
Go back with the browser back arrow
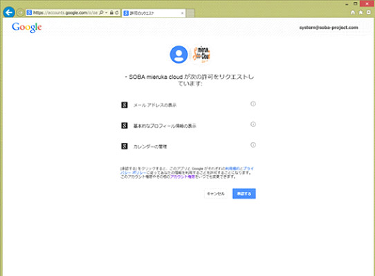coord(9,12)
